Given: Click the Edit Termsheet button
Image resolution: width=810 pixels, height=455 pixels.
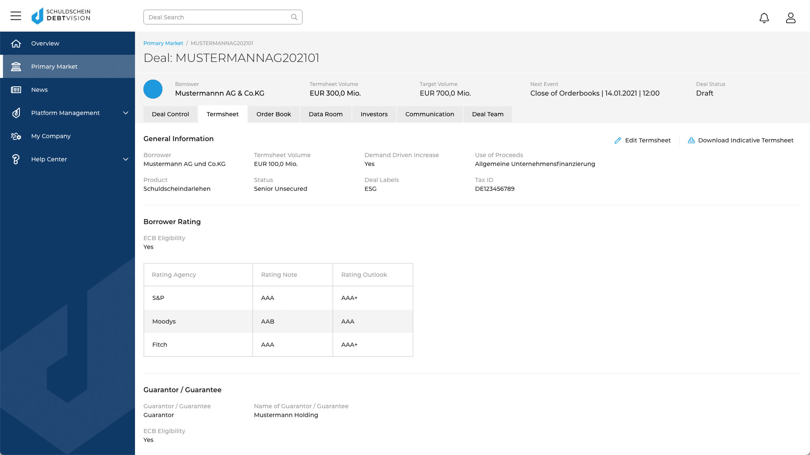Looking at the screenshot, I should click(643, 140).
